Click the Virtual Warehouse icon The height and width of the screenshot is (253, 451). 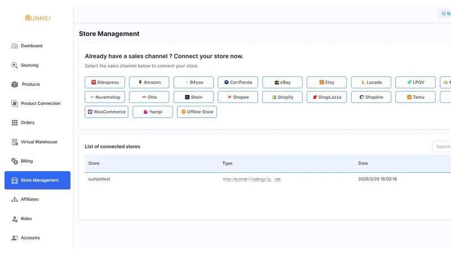(15, 142)
